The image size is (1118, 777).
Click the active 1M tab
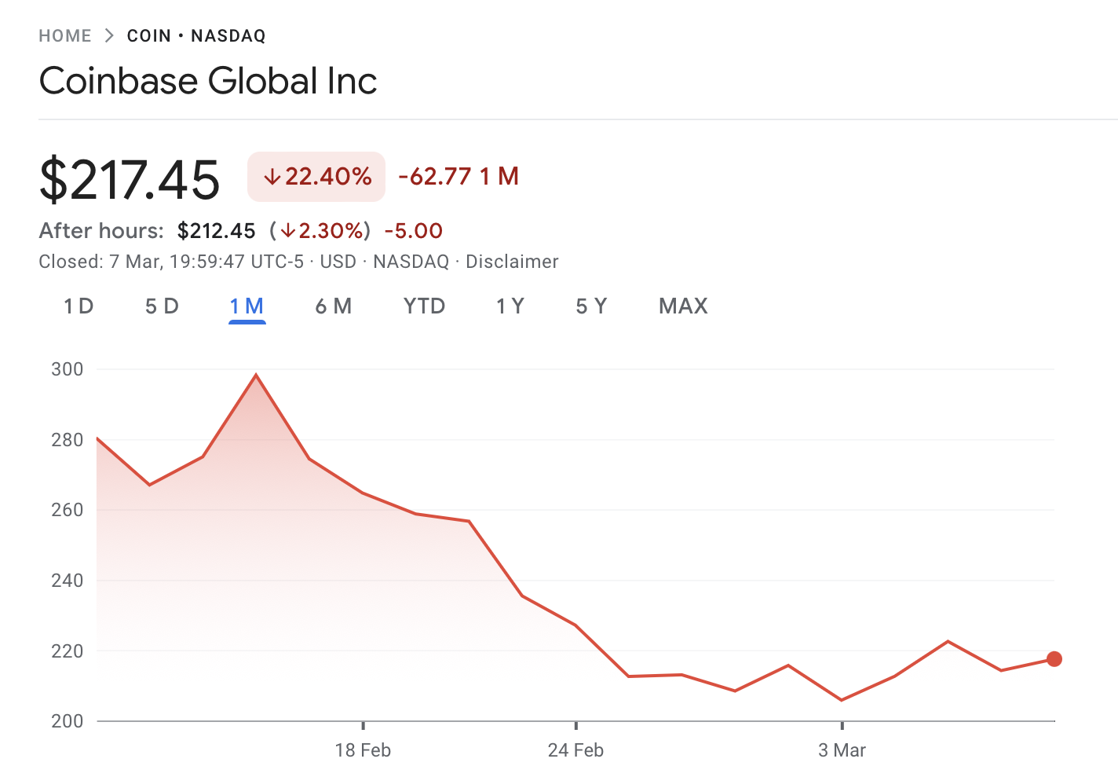pyautogui.click(x=247, y=306)
